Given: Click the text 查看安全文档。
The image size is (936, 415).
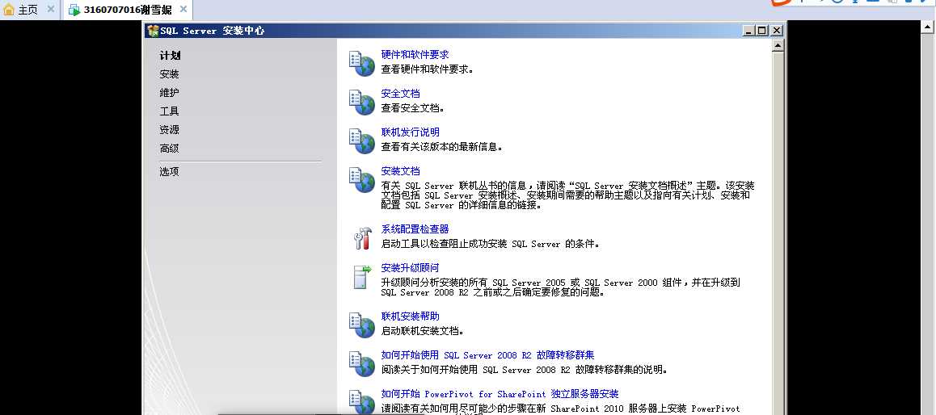Looking at the screenshot, I should coord(413,108).
